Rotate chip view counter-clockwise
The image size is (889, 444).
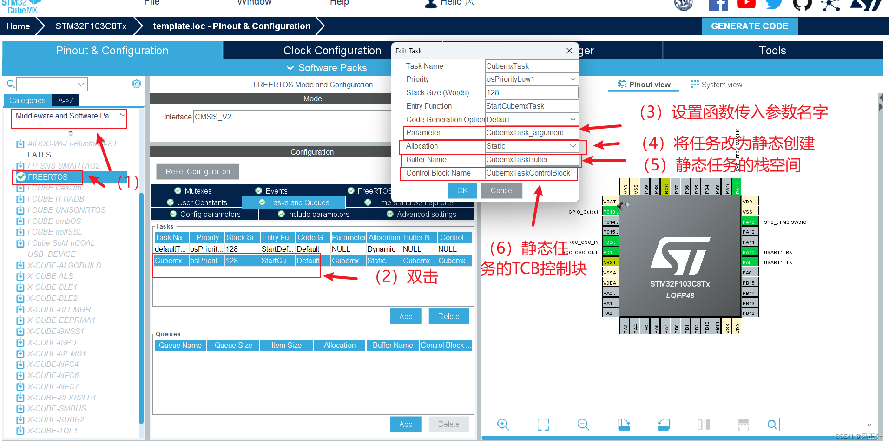click(x=664, y=424)
